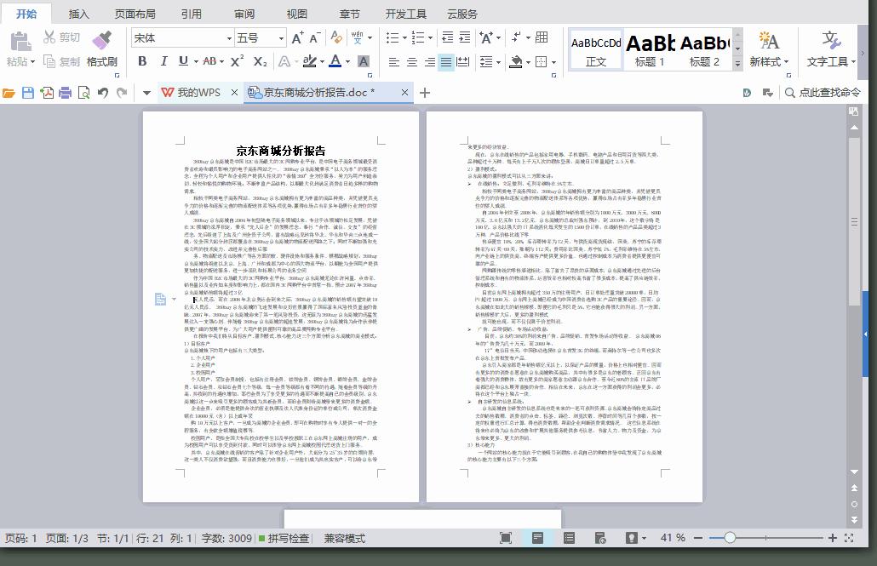Open the font size 五号 dropdown
Image resolution: width=877 pixels, height=566 pixels.
coord(281,38)
